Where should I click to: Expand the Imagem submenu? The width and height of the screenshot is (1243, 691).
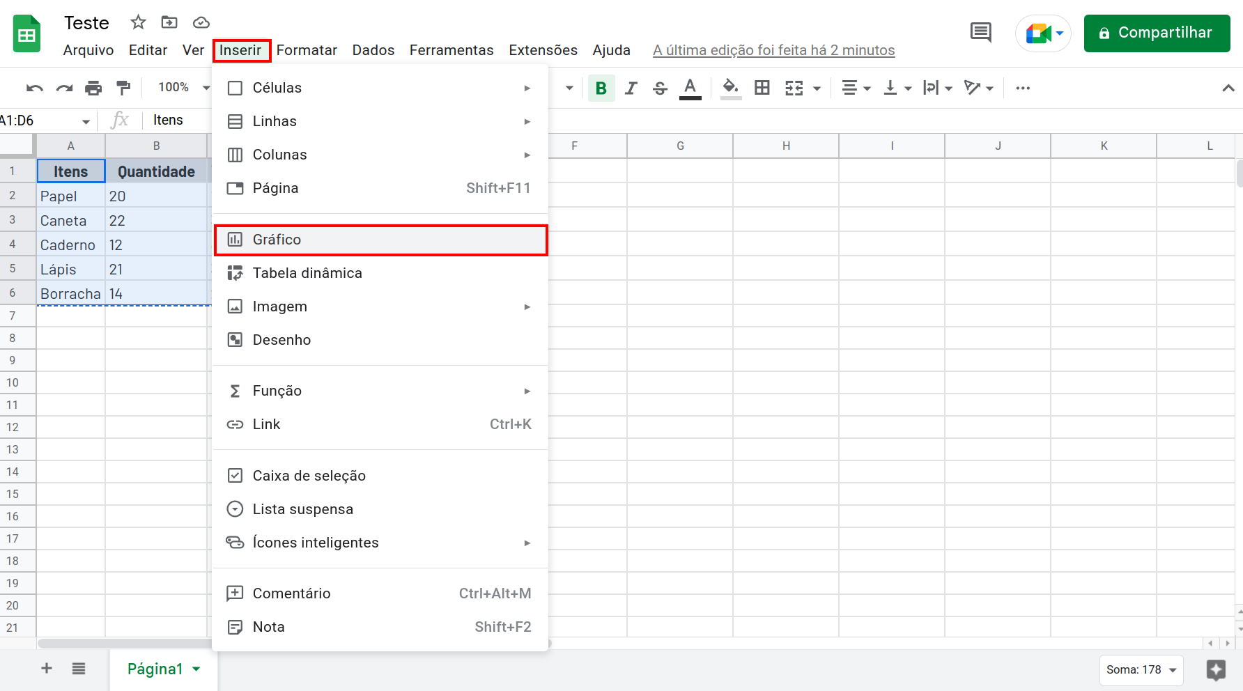tap(527, 306)
